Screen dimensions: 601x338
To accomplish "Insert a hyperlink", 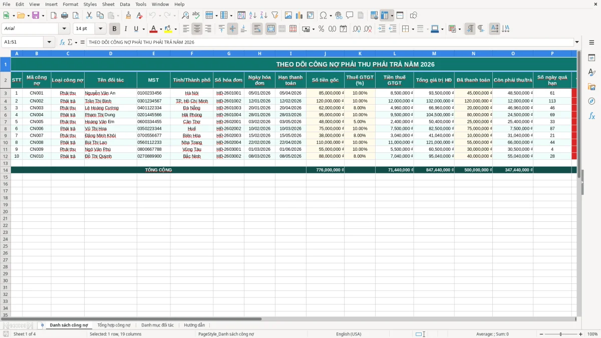I will pyautogui.click(x=339, y=16).
